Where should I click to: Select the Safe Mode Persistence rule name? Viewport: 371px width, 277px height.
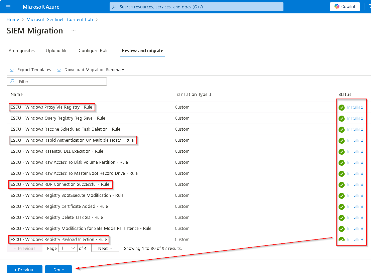point(81,229)
